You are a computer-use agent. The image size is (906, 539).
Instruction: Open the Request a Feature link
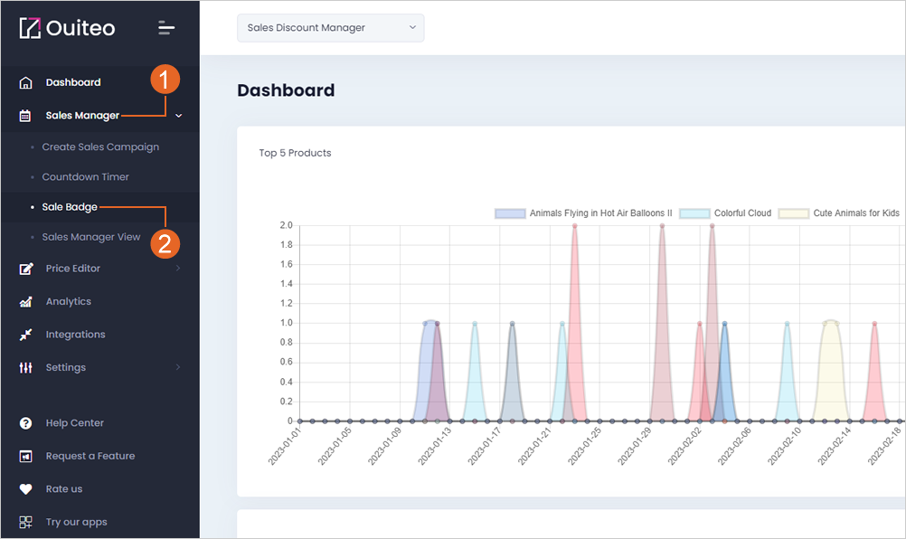point(90,456)
